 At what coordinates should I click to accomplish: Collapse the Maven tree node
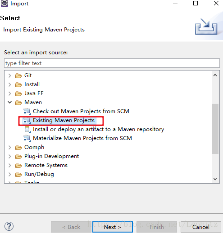pyautogui.click(x=10, y=102)
